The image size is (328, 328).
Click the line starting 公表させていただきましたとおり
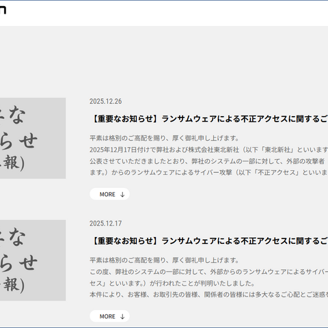click(x=207, y=161)
